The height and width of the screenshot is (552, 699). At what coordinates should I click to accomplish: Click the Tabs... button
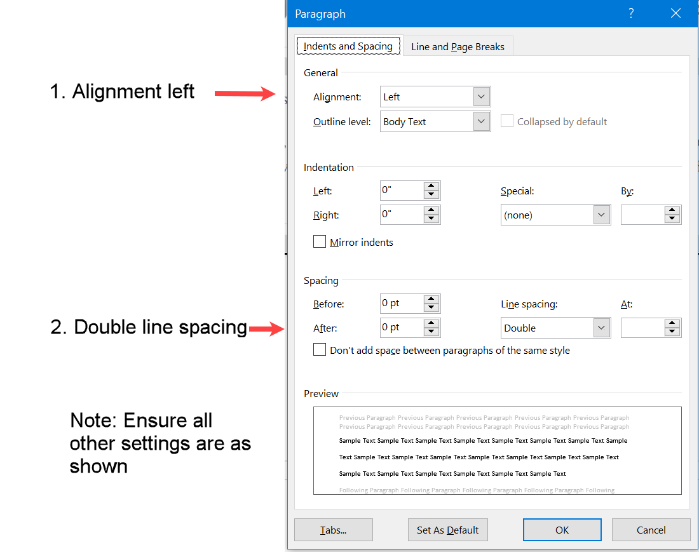coord(333,530)
